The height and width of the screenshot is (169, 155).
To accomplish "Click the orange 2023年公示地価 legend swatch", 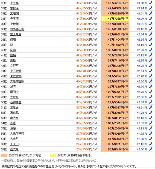I will tap(4, 155).
